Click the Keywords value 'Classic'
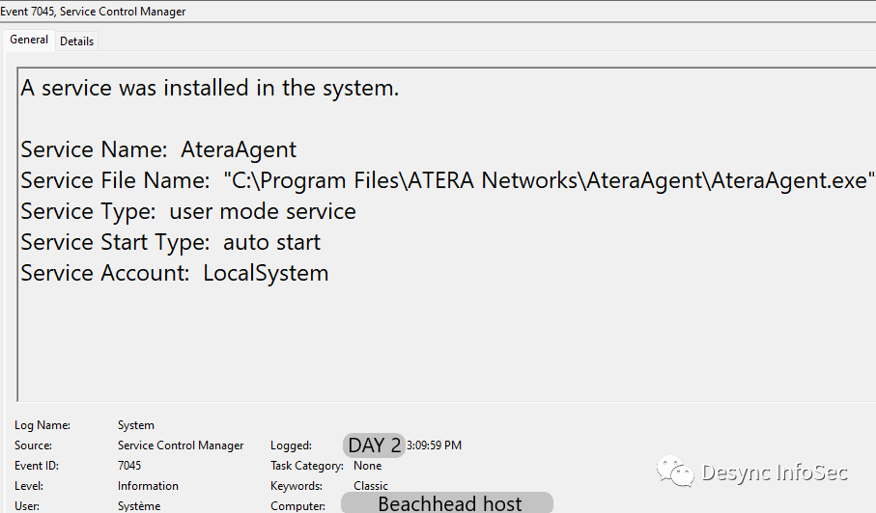Screen dimensions: 876x513 pos(371,486)
